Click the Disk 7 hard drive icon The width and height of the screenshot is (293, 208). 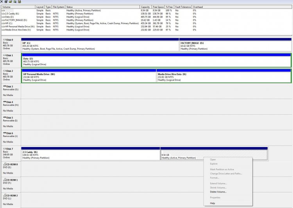5,149
